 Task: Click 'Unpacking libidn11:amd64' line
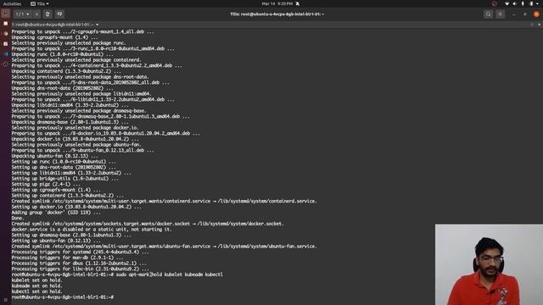(x=70, y=105)
